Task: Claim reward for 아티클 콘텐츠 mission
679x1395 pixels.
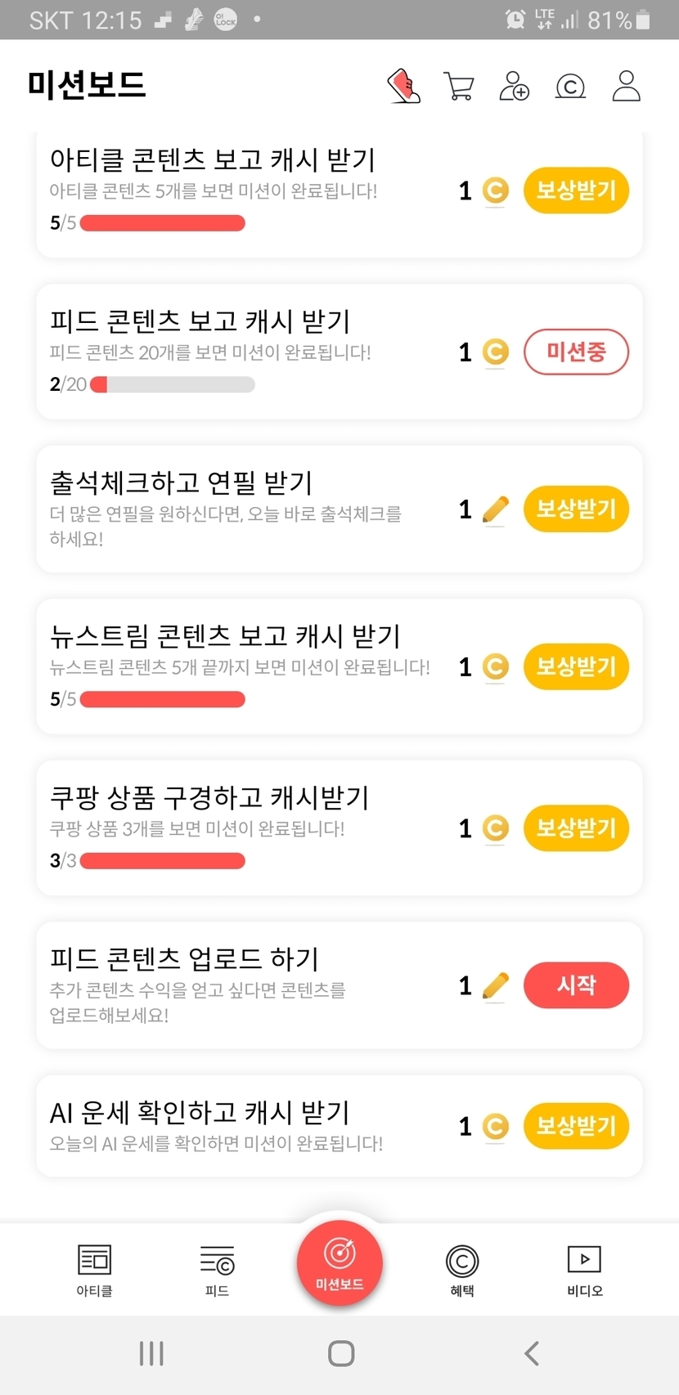Action: coord(576,191)
